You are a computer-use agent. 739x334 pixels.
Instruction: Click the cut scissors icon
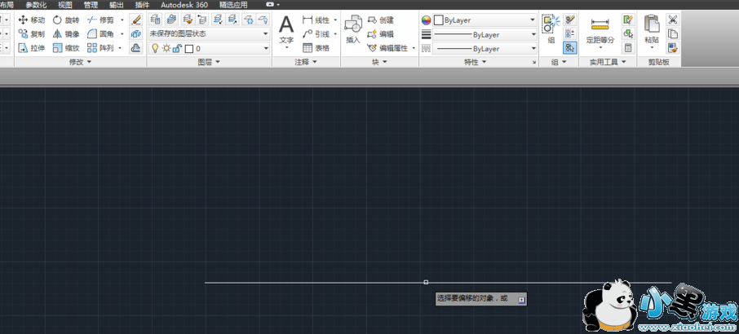(673, 20)
